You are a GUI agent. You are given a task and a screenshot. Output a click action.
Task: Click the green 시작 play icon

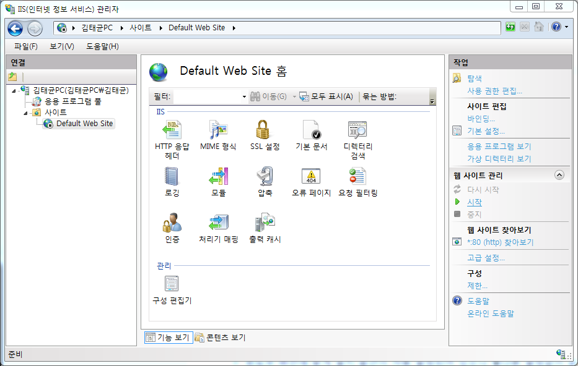point(457,202)
